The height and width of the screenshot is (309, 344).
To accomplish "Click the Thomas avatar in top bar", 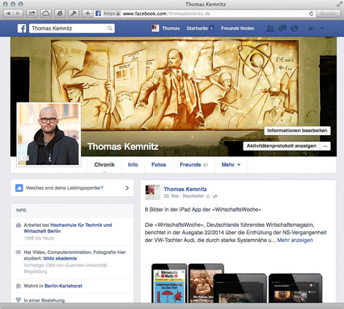I will point(155,28).
